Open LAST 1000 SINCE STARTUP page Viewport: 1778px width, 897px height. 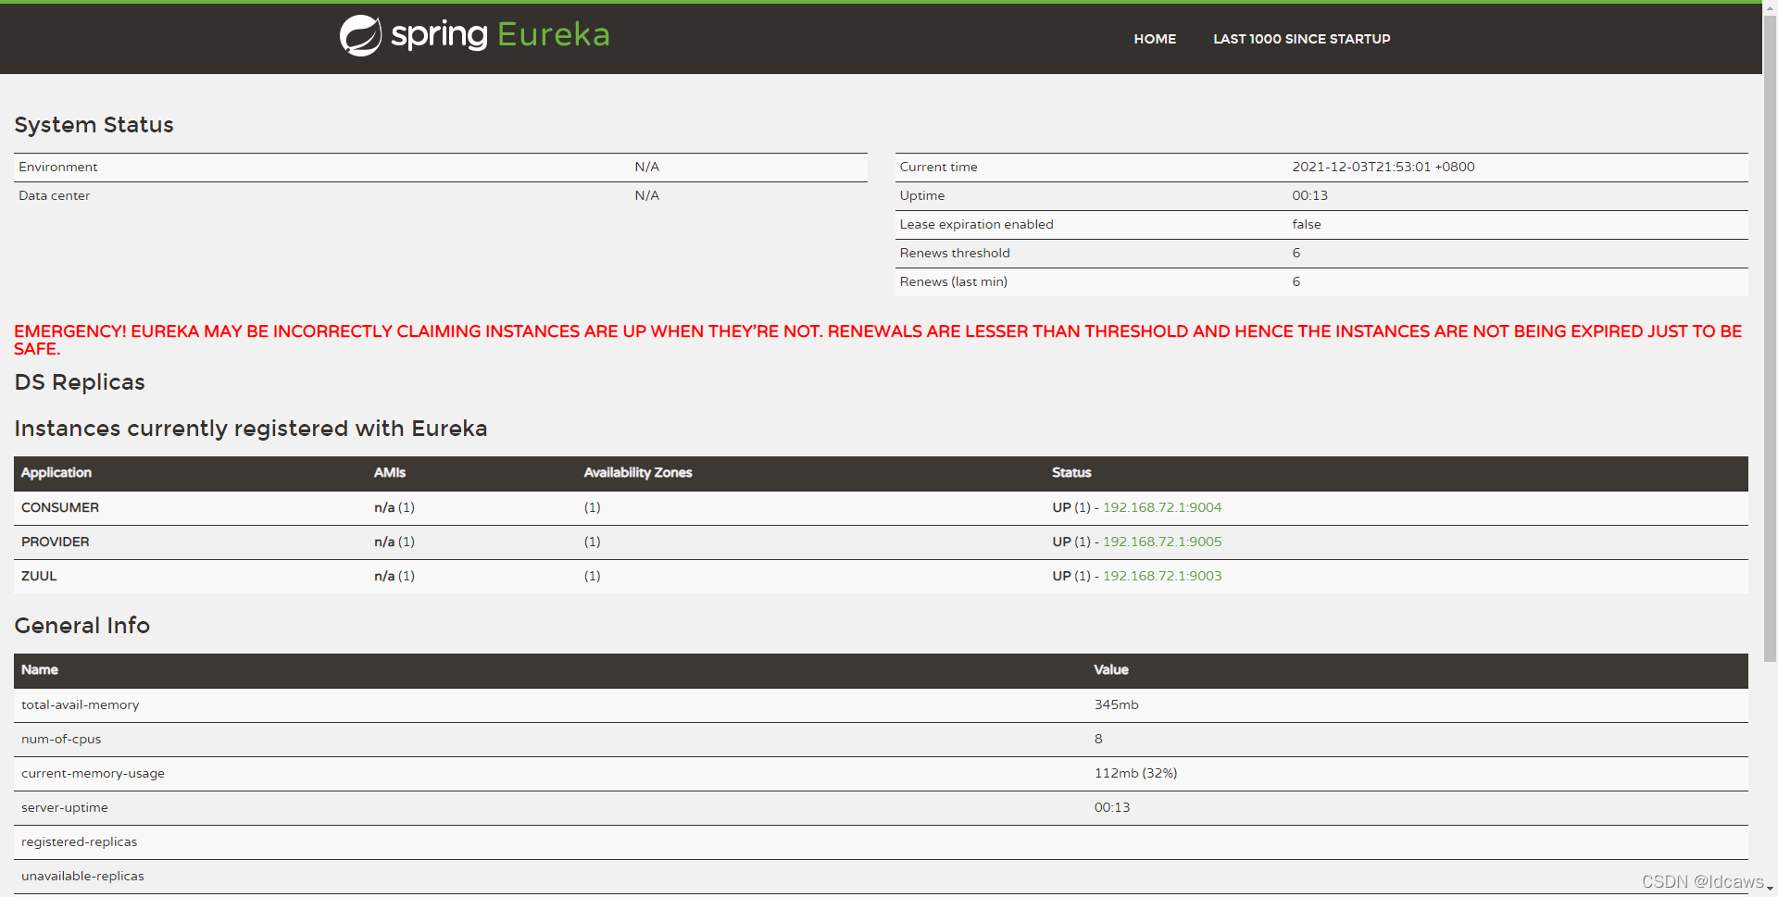1301,39
